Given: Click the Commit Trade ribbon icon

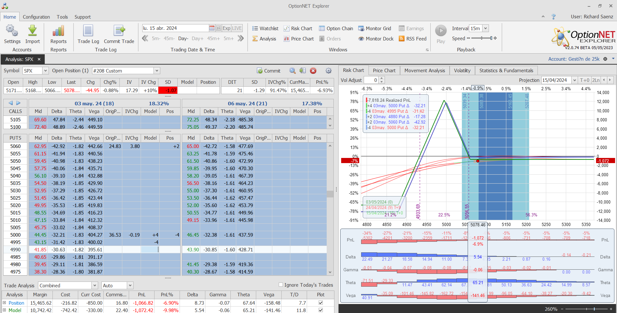Looking at the screenshot, I should point(119,31).
